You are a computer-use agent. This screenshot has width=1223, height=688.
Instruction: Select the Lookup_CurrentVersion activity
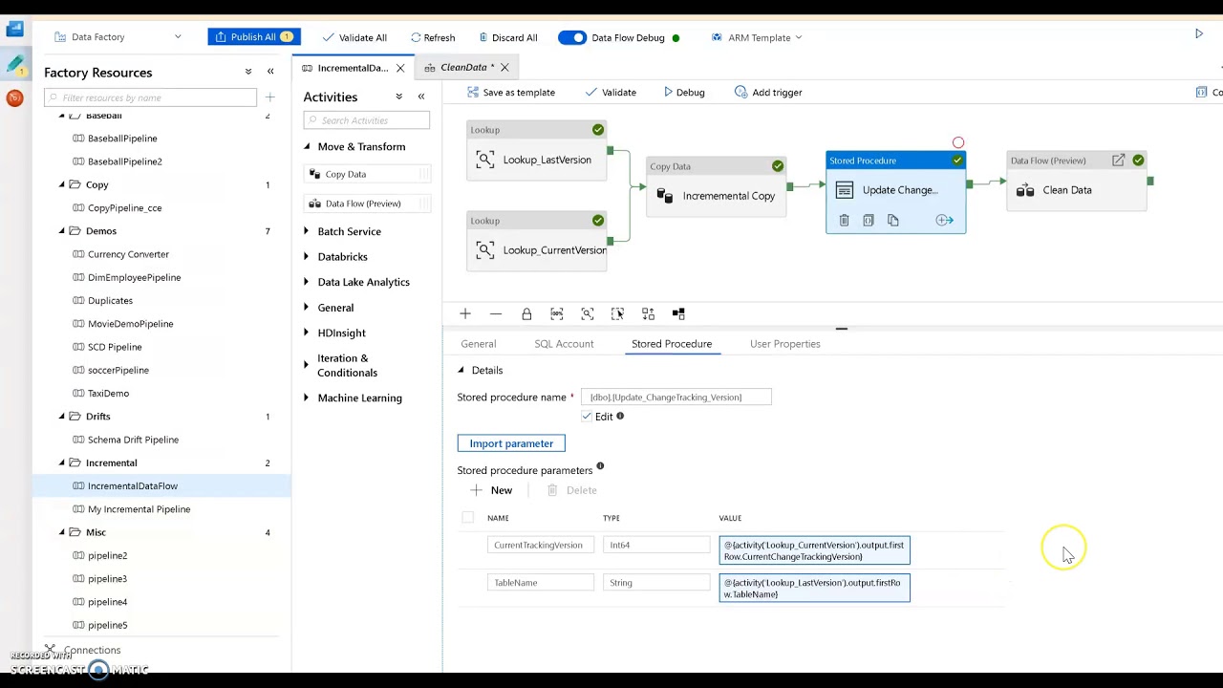[536, 242]
